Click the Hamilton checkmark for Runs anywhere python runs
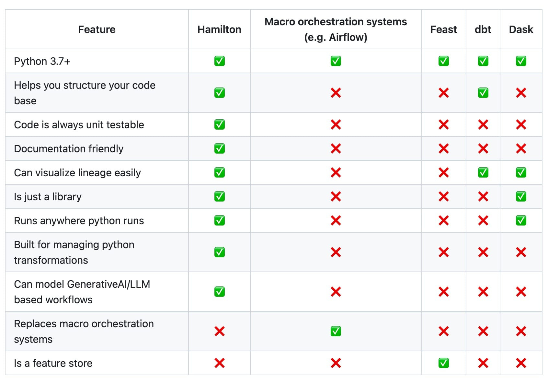Viewport: 548px width, 383px height. pos(219,220)
